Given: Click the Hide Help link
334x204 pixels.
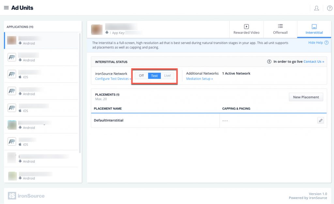Looking at the screenshot, I should 315,43.
